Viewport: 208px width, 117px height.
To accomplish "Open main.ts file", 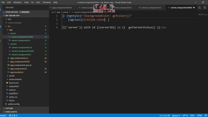I will tap(12, 90).
